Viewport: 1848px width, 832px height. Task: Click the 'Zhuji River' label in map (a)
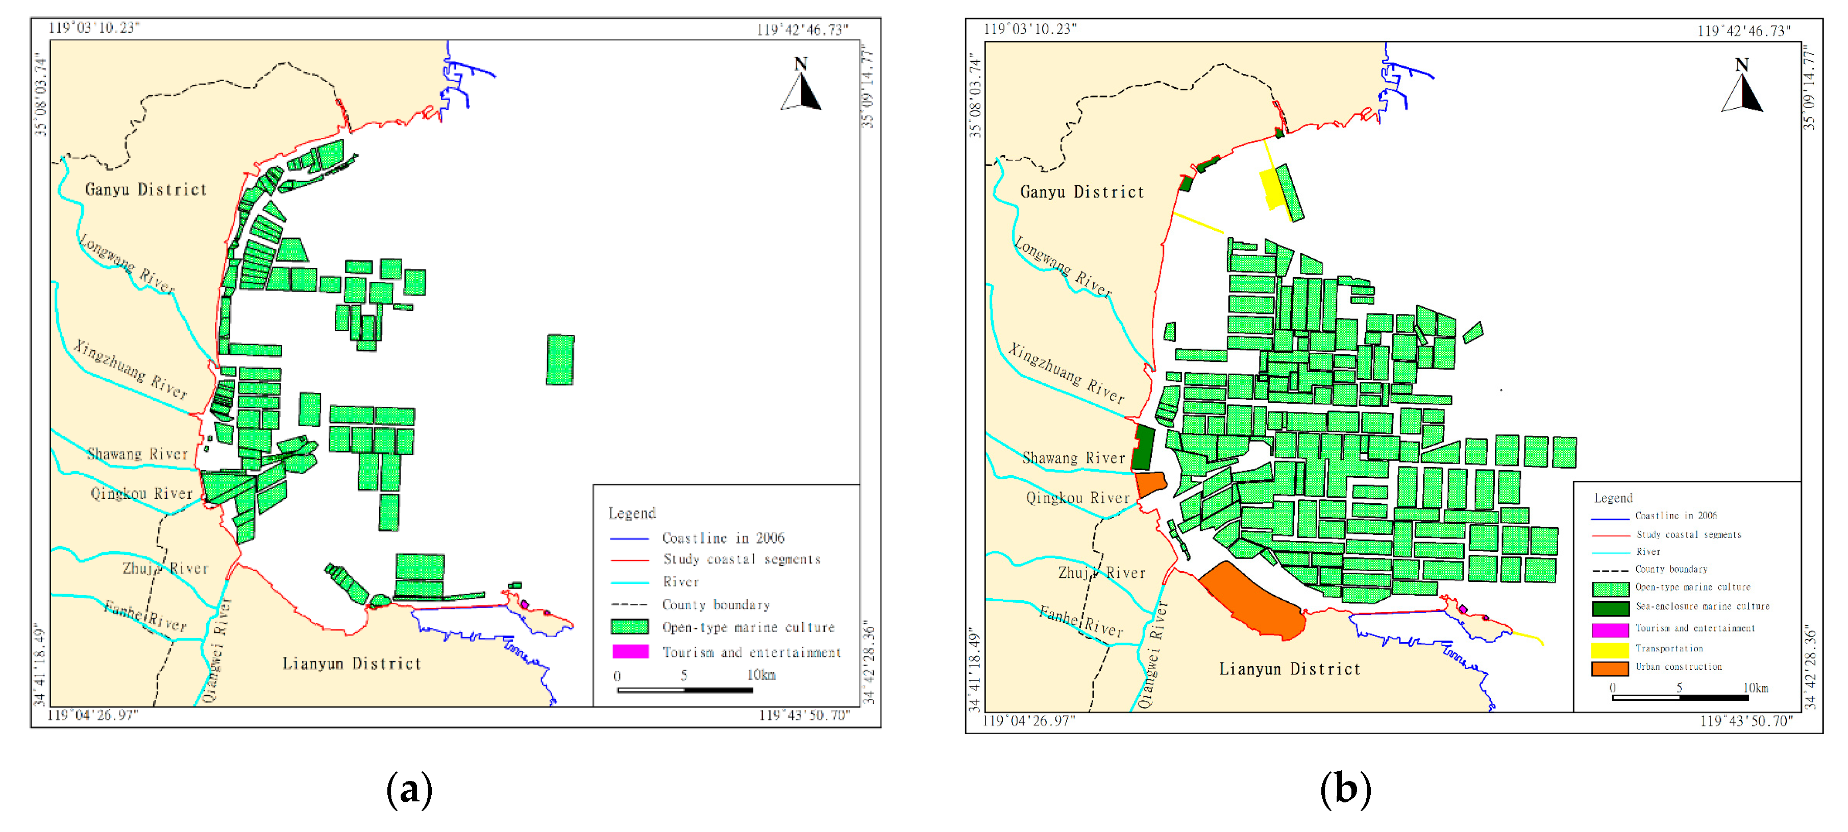point(165,568)
